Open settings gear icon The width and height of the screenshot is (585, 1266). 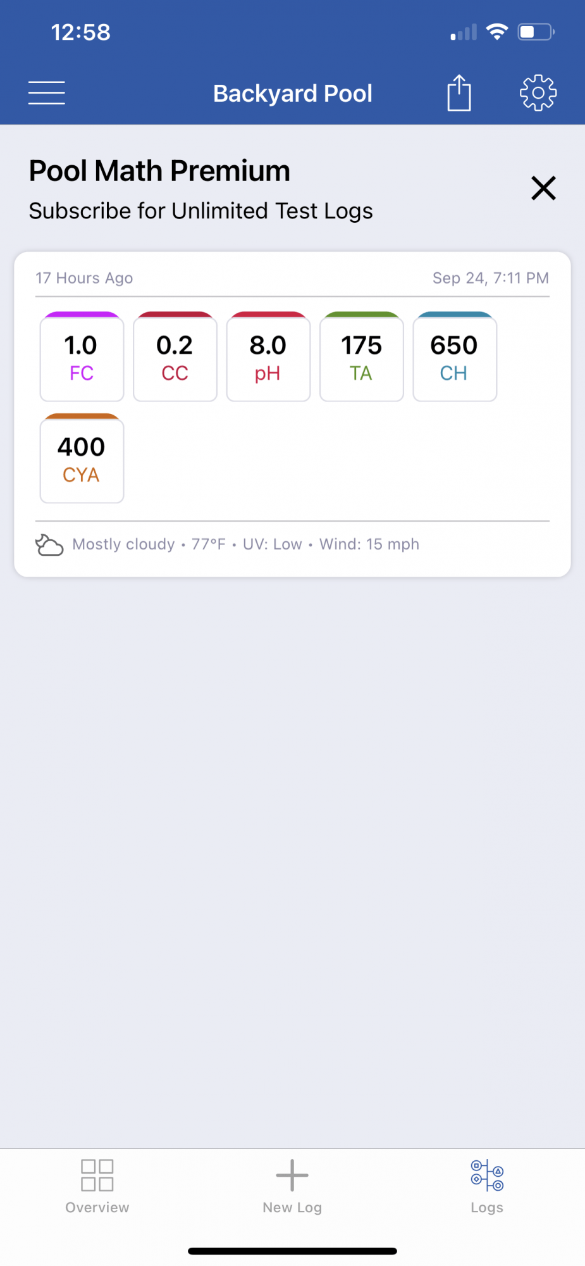538,93
